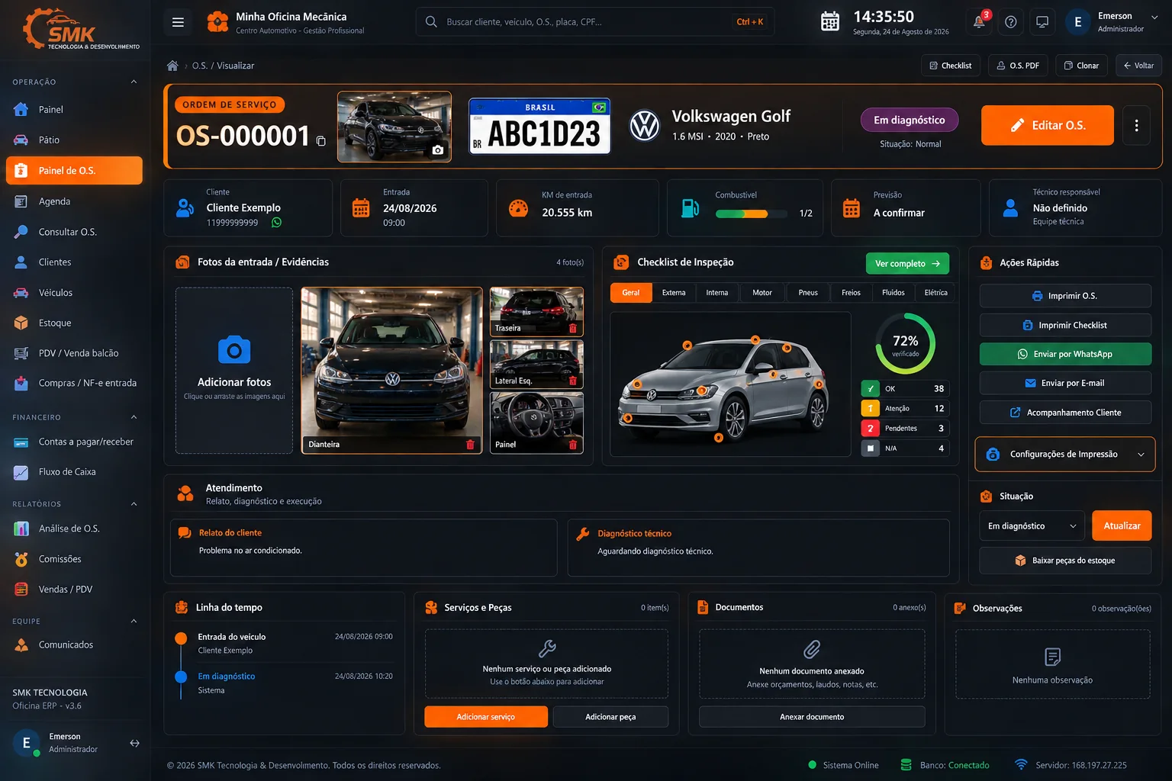This screenshot has width=1172, height=781.
Task: Open the Traseira rear photo thumbnail
Action: [x=536, y=312]
